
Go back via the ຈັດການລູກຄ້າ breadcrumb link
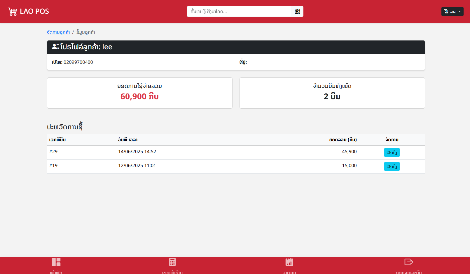pyautogui.click(x=58, y=32)
